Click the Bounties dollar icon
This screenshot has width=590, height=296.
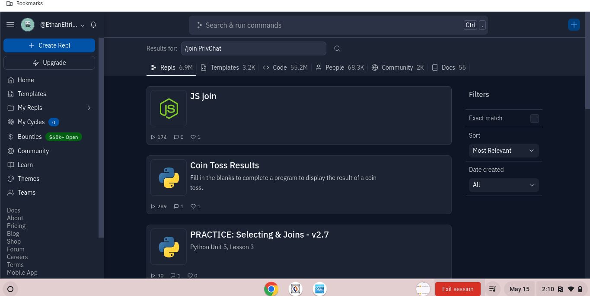(11, 137)
